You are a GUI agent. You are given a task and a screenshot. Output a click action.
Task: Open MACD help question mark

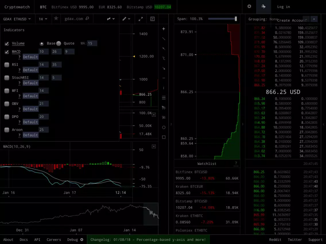pyautogui.click(x=19, y=57)
